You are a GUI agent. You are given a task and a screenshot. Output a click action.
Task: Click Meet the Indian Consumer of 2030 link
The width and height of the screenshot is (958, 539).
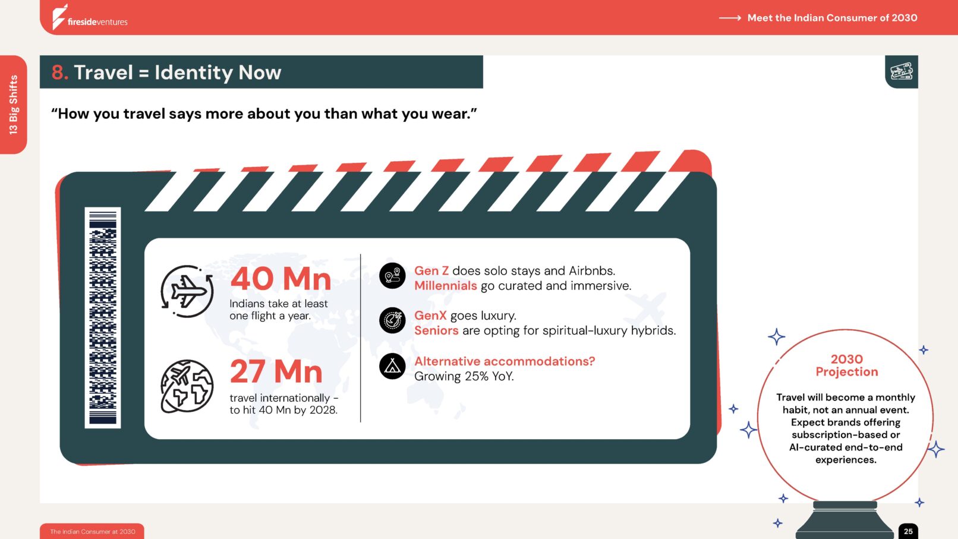(x=832, y=18)
